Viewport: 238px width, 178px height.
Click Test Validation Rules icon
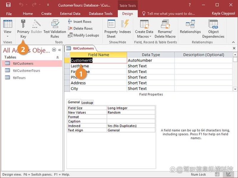pos(55,24)
